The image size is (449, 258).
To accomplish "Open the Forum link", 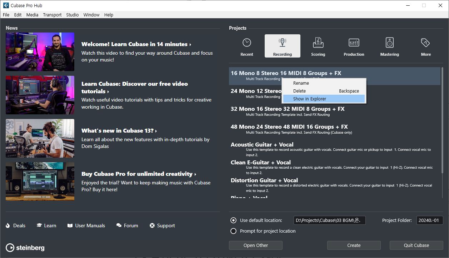I will coord(131,225).
